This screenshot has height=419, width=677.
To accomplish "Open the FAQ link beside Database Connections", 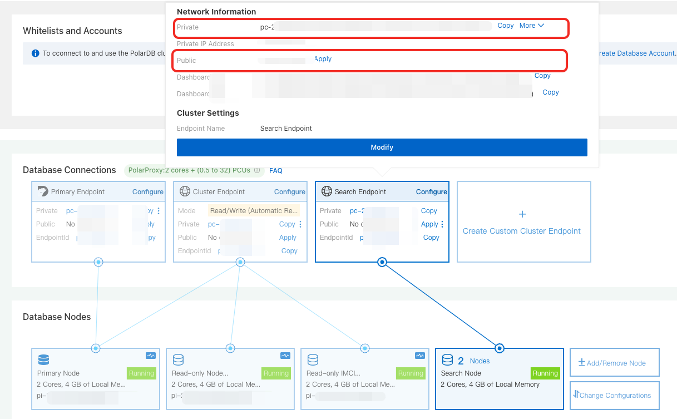I will click(276, 171).
